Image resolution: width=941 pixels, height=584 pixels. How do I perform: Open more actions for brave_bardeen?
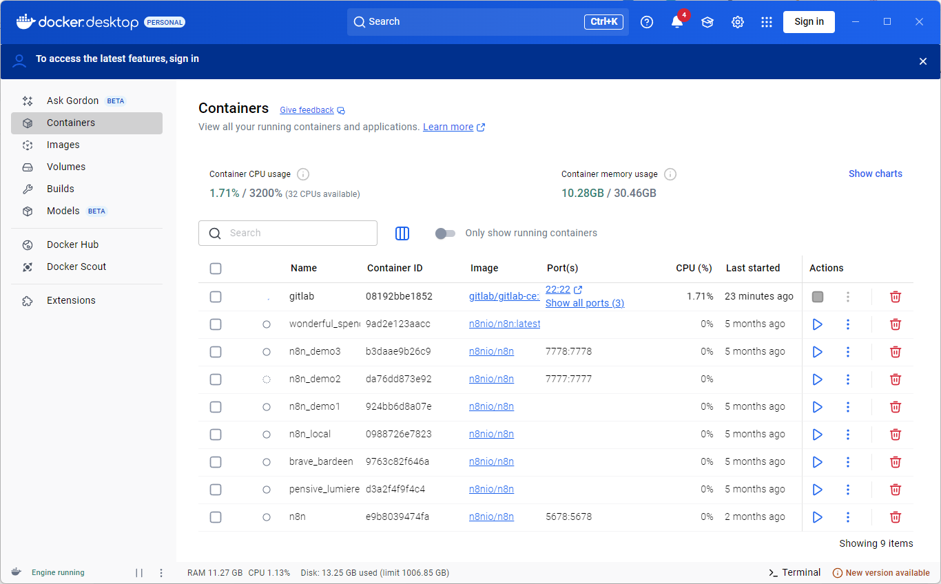848,462
